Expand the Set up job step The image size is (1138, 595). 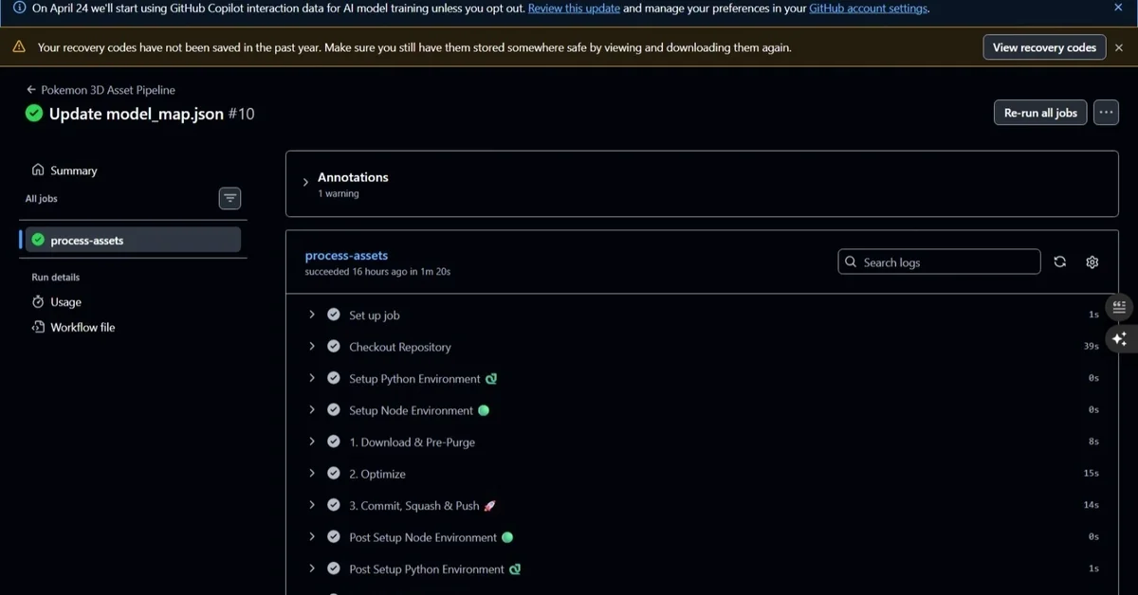312,315
